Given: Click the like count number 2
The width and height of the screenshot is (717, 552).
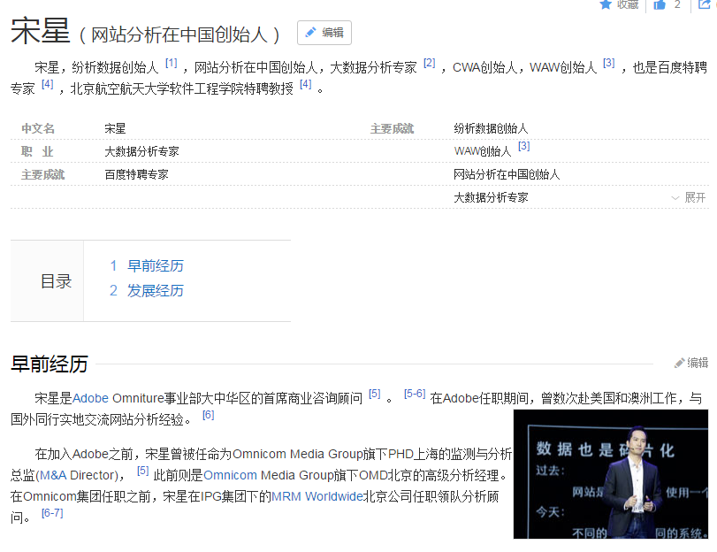Looking at the screenshot, I should point(677,4).
